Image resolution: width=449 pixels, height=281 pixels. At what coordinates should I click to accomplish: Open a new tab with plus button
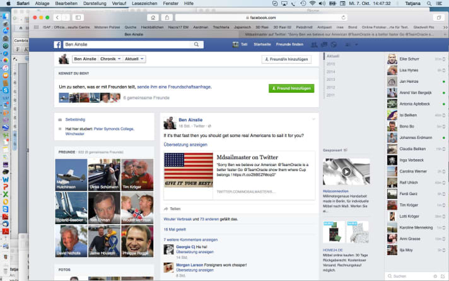[445, 34]
